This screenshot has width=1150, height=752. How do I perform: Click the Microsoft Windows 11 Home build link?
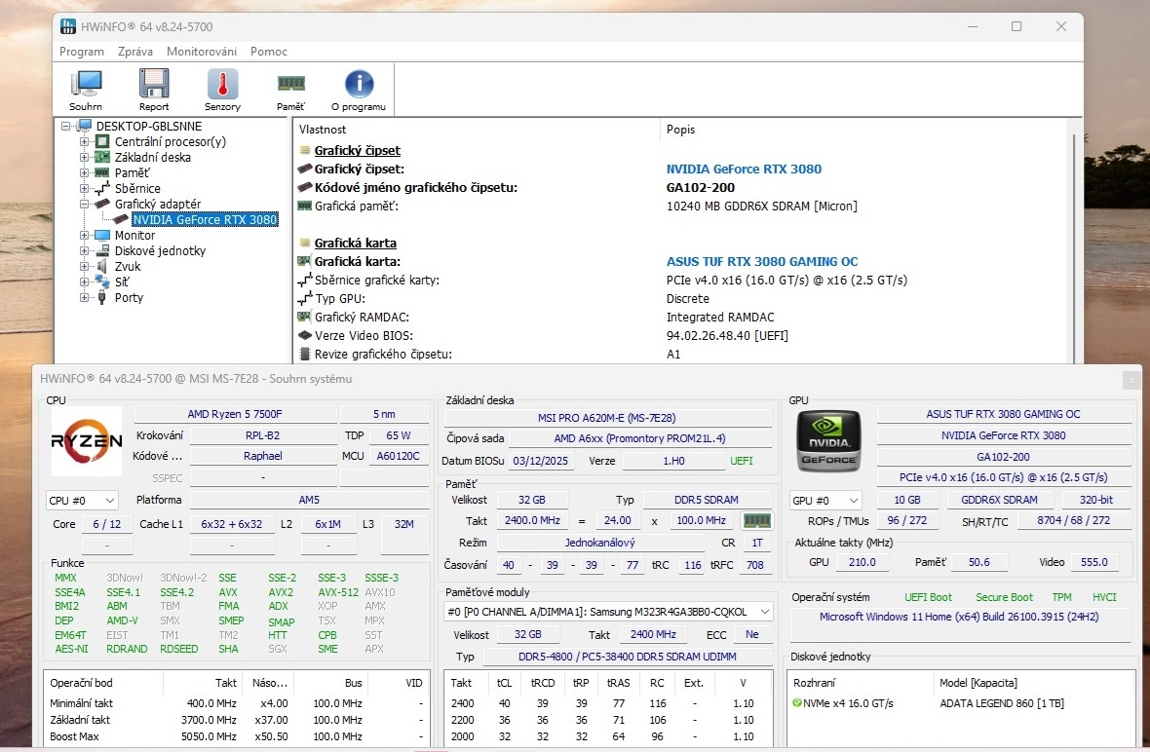coord(960,617)
